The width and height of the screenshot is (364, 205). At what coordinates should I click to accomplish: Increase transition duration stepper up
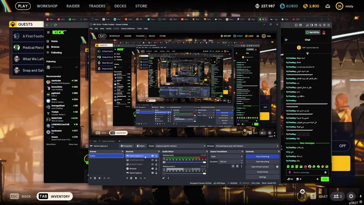241,161
